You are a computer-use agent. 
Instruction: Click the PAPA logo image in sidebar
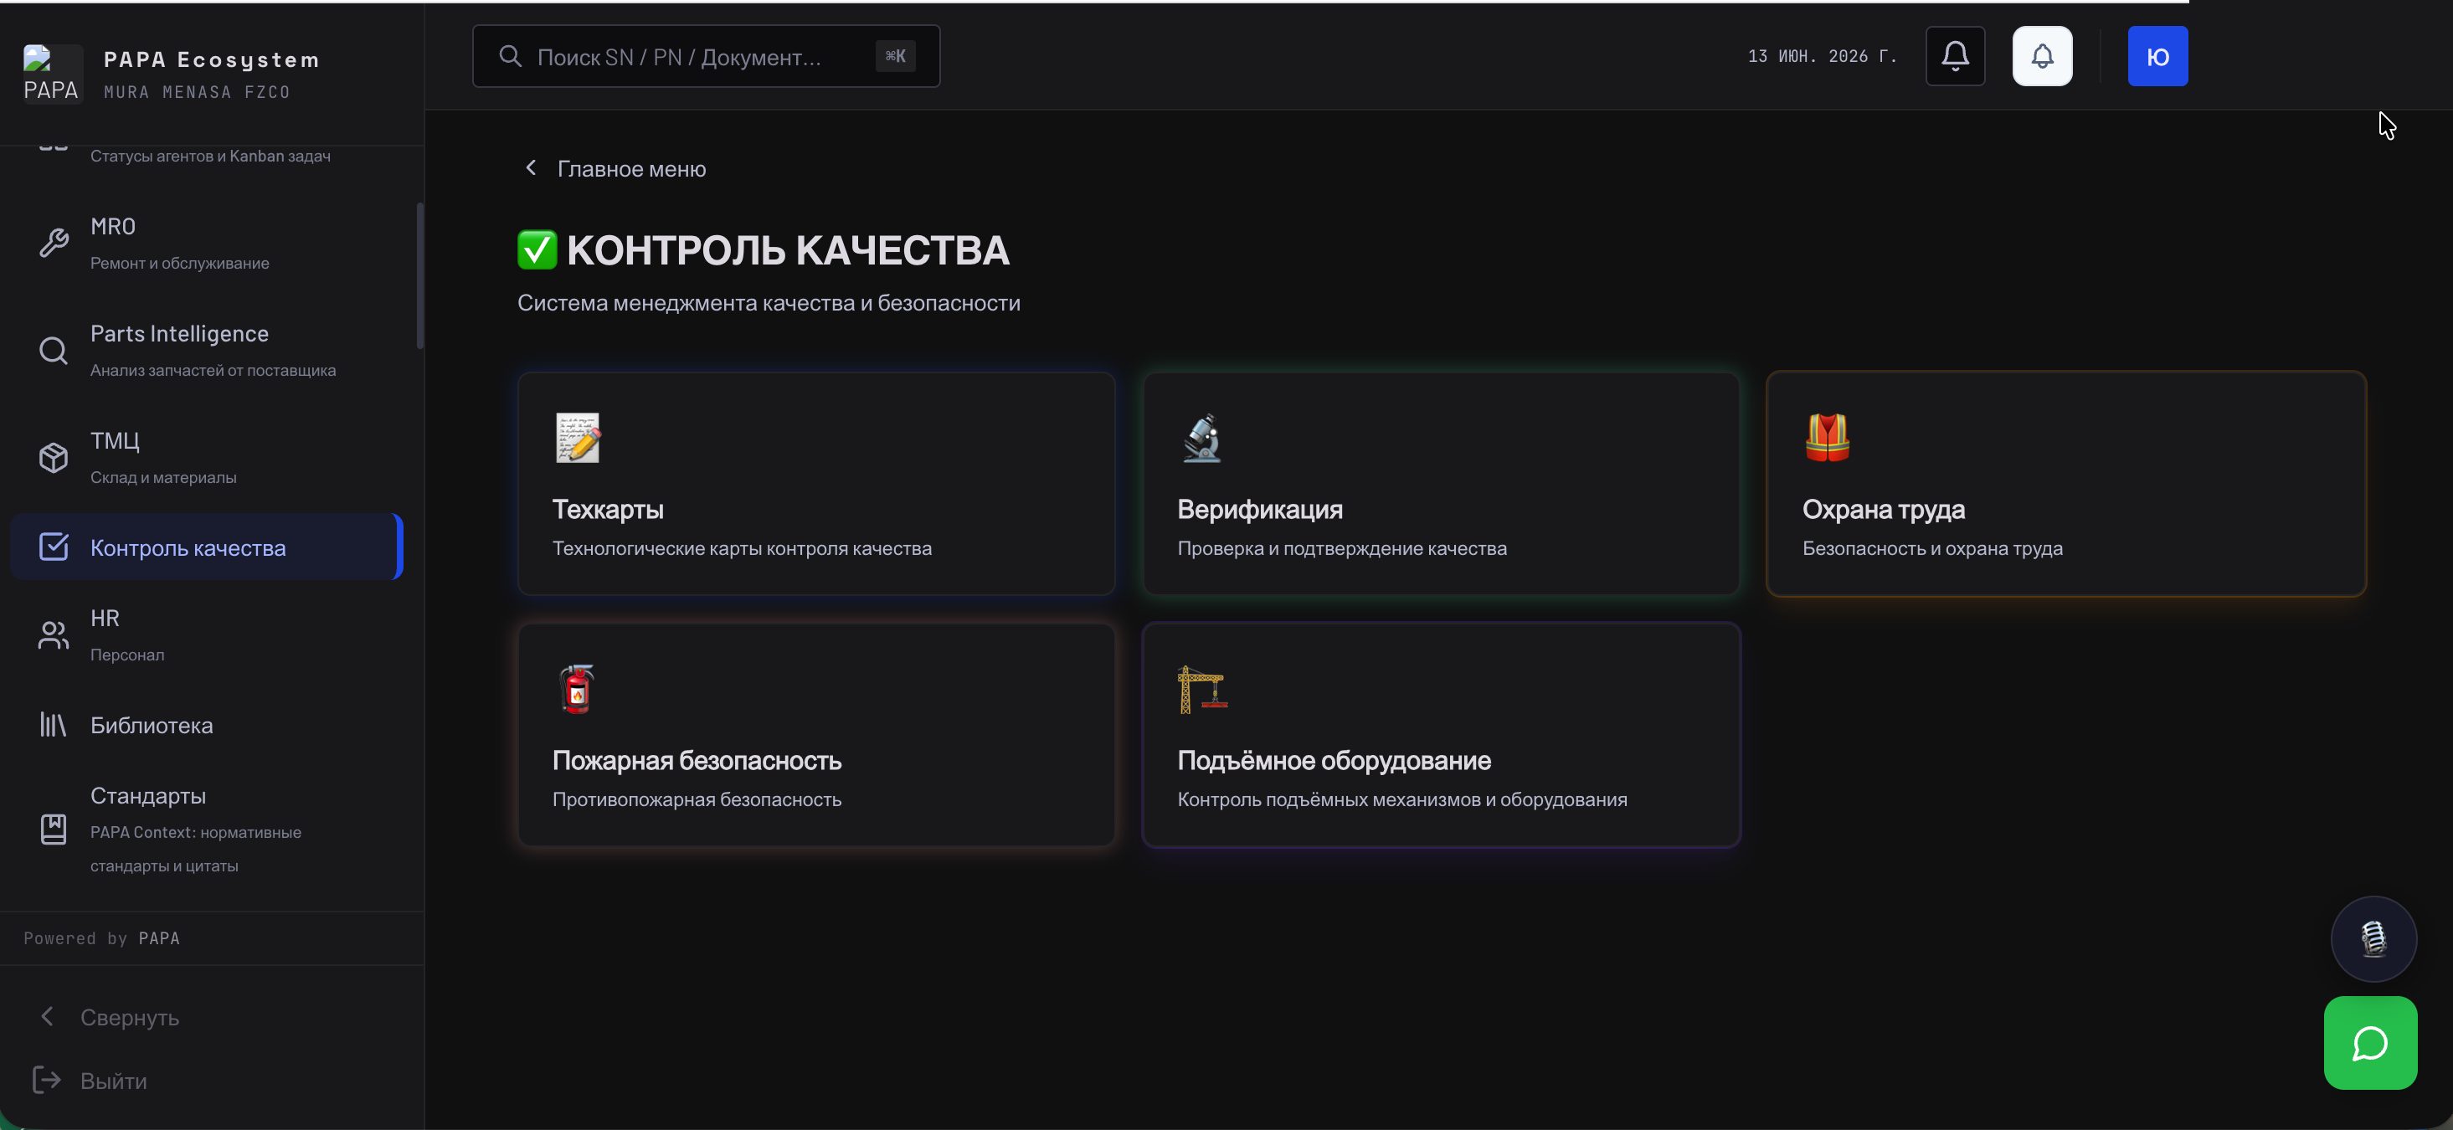tap(53, 74)
